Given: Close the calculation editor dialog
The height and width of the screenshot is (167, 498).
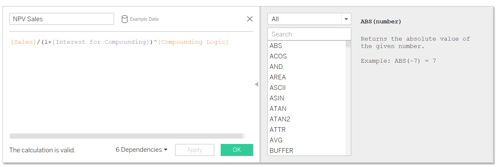Looking at the screenshot, I should click(250, 19).
